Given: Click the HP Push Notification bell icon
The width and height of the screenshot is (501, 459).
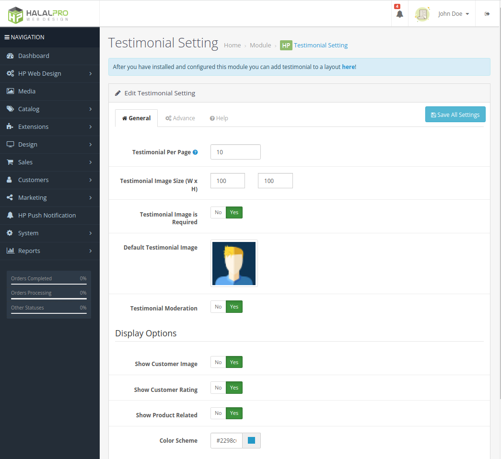Looking at the screenshot, I should coord(10,216).
